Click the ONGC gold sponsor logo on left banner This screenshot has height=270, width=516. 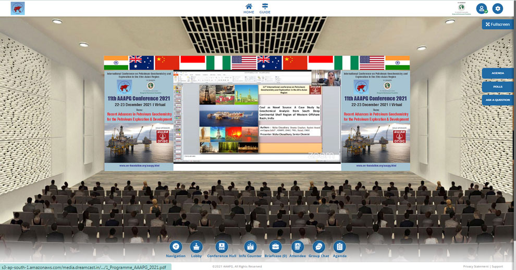pyautogui.click(x=163, y=136)
